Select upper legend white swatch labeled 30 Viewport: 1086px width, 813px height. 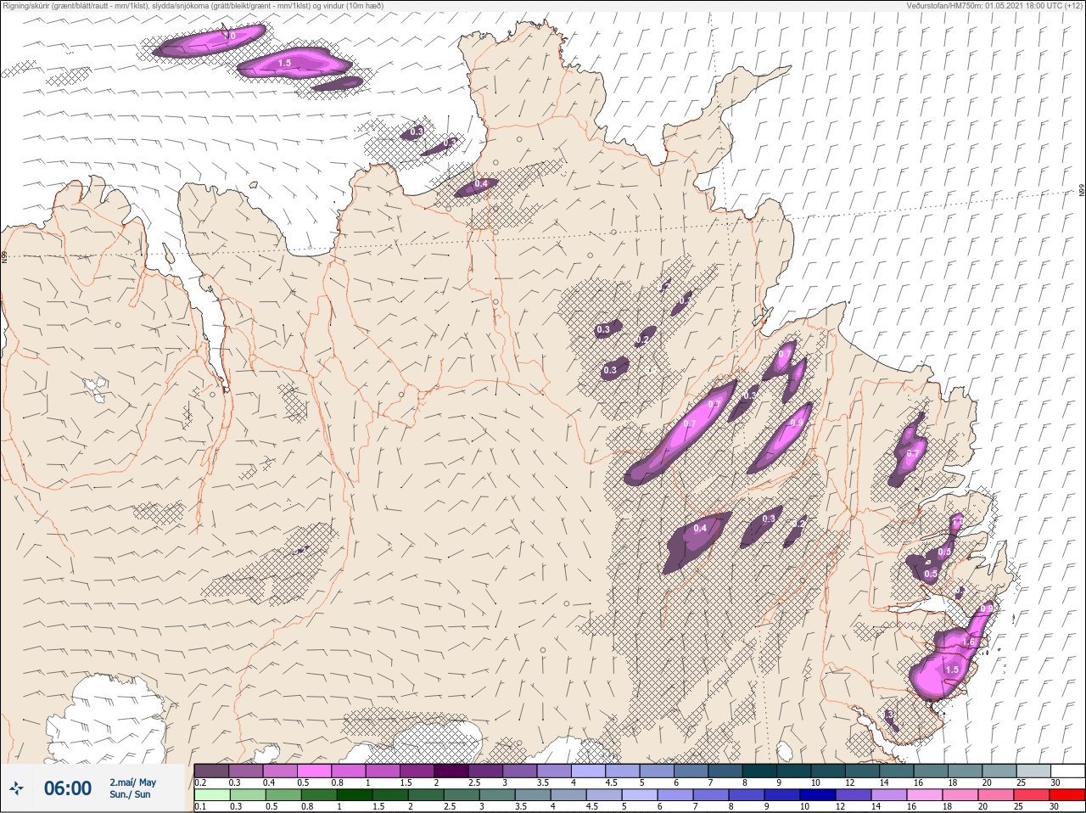[1068, 771]
